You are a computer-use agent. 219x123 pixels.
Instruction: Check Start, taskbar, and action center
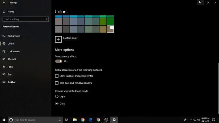[57, 76]
